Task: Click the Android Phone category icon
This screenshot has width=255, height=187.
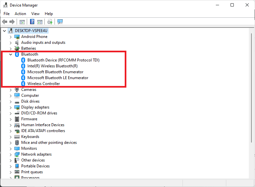Action: (17, 37)
